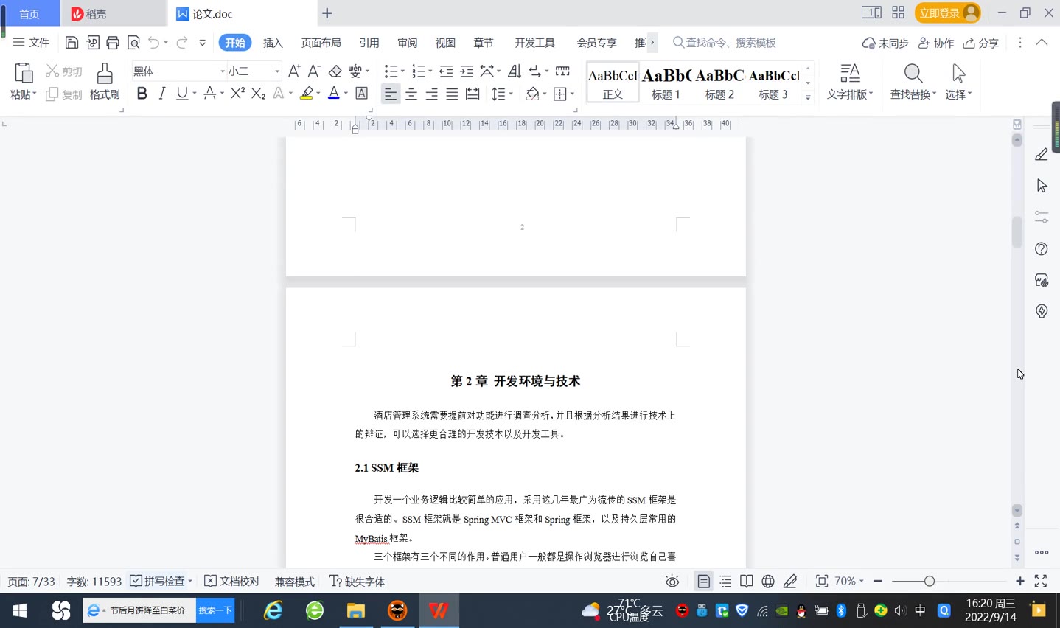Apply character border to text
Viewport: 1060px width, 628px height.
tap(361, 94)
